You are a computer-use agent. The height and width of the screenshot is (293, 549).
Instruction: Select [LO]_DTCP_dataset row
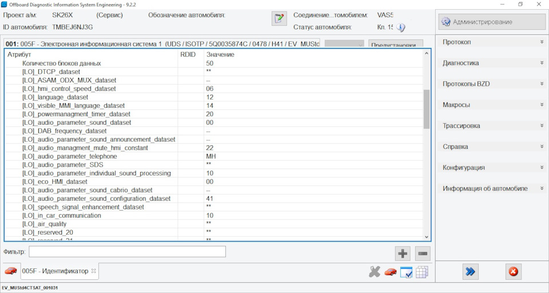(214, 72)
